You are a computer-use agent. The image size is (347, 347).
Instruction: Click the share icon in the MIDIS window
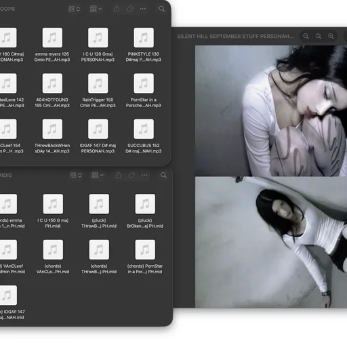coord(119,175)
